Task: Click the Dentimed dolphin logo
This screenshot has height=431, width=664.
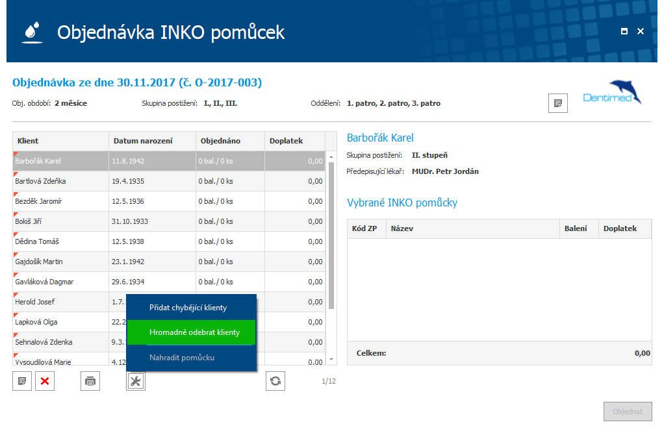Action: tap(612, 93)
